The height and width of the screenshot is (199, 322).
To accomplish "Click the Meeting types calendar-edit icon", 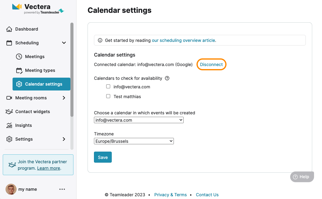I will 19,70.
